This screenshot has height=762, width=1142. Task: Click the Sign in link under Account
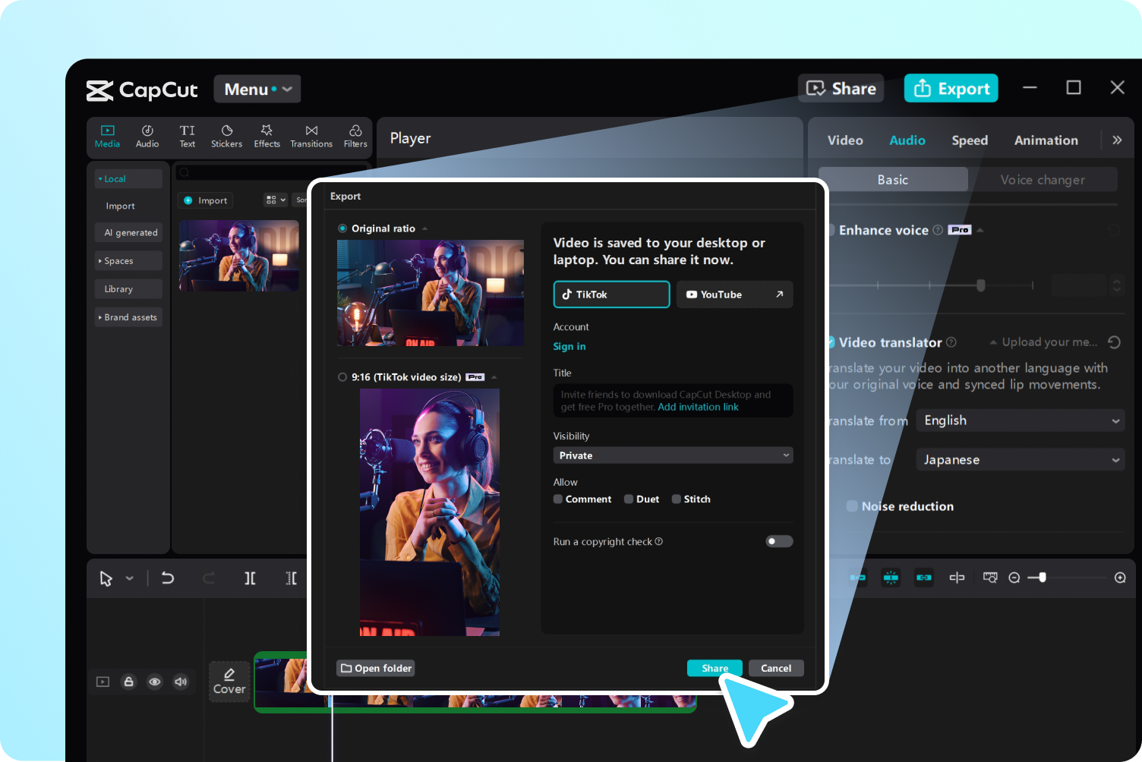click(569, 346)
